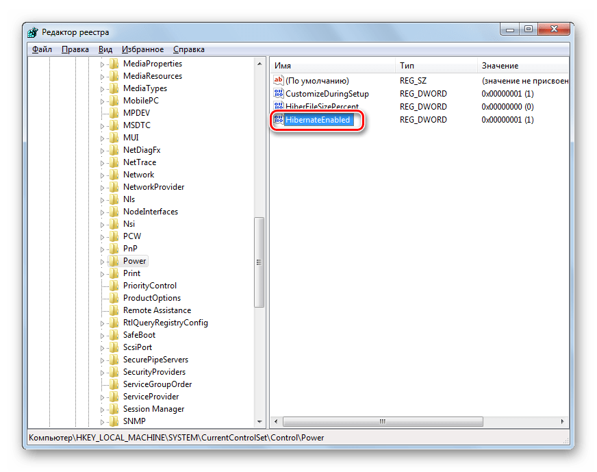Click the tree scroll down arrow
The height and width of the screenshot is (472, 597).
tap(259, 422)
